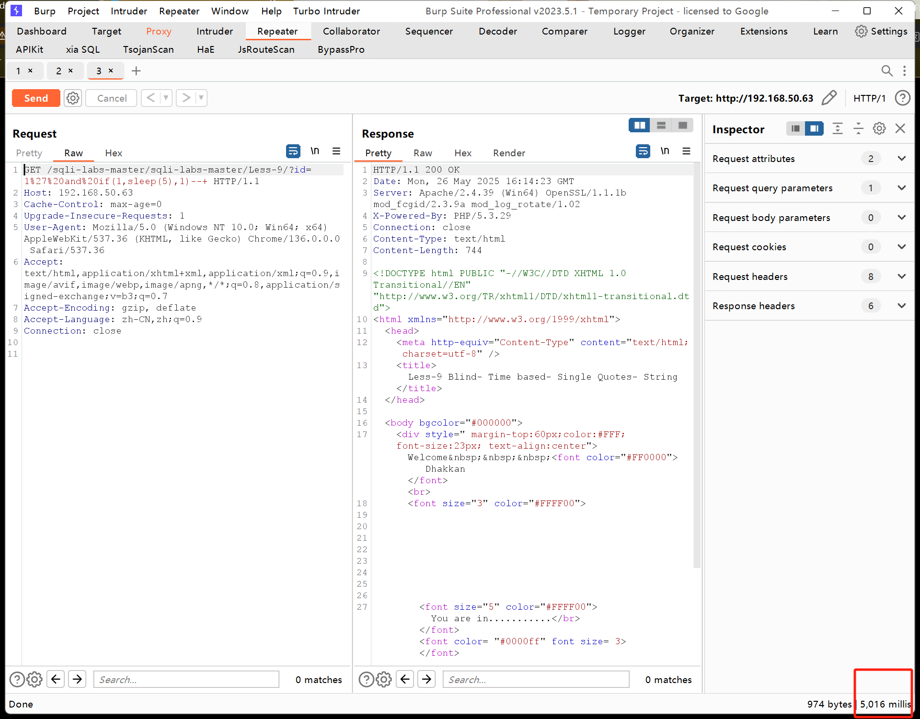Toggle non-printable characters in response
This screenshot has height=719, width=920.
click(x=665, y=151)
